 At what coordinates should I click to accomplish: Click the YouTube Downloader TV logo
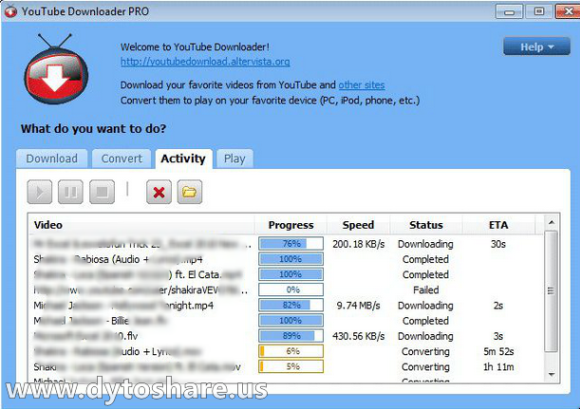pyautogui.click(x=56, y=69)
